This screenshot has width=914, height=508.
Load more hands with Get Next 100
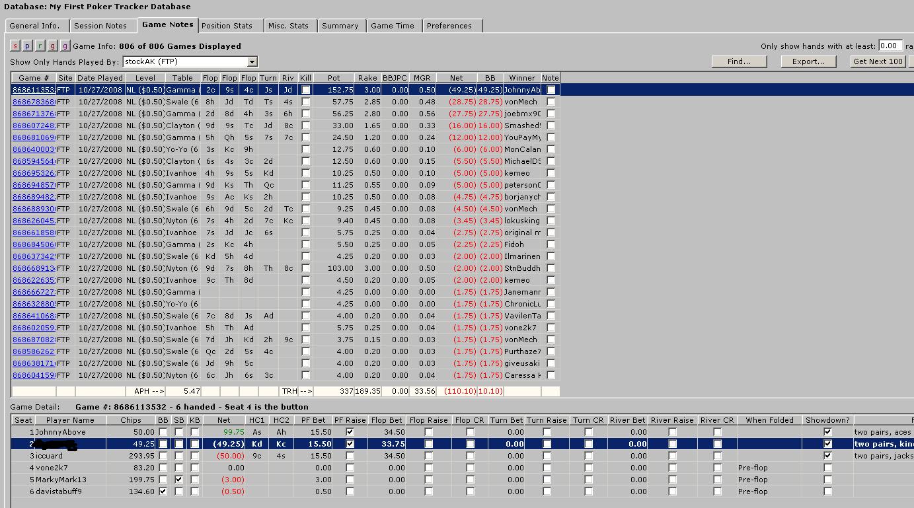click(878, 61)
